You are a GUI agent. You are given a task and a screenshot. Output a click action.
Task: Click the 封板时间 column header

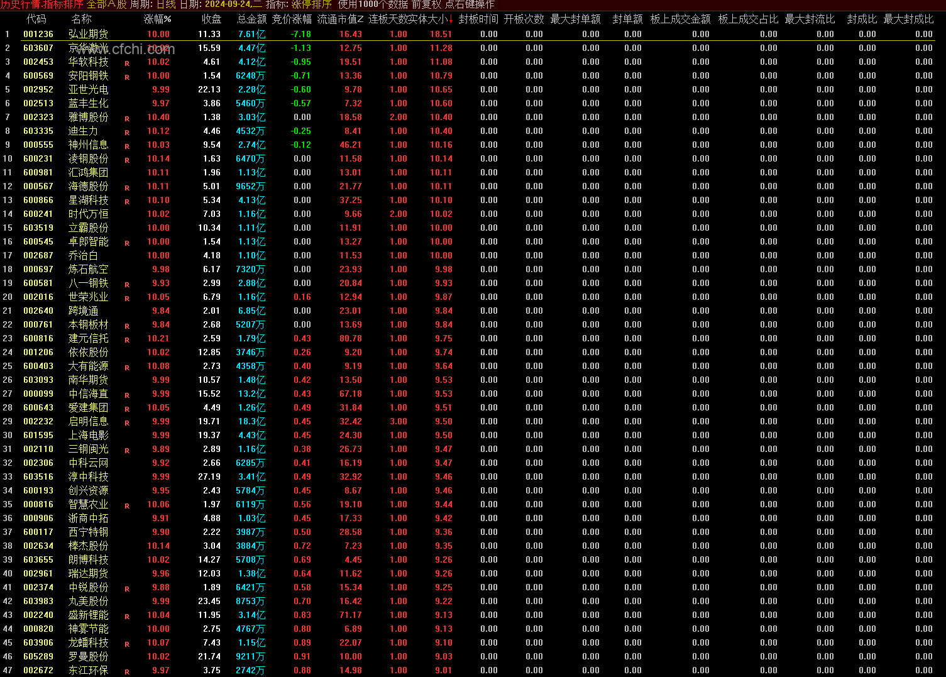(x=478, y=19)
